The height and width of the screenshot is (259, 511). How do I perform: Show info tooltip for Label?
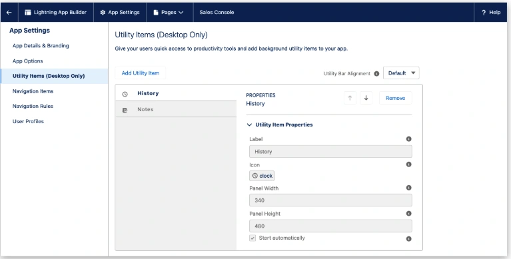click(x=408, y=139)
